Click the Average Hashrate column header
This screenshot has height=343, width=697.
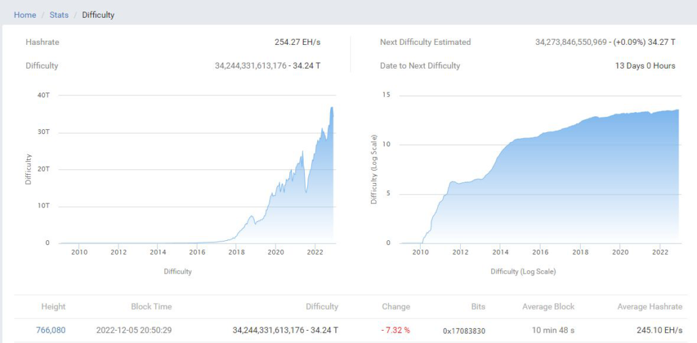649,307
